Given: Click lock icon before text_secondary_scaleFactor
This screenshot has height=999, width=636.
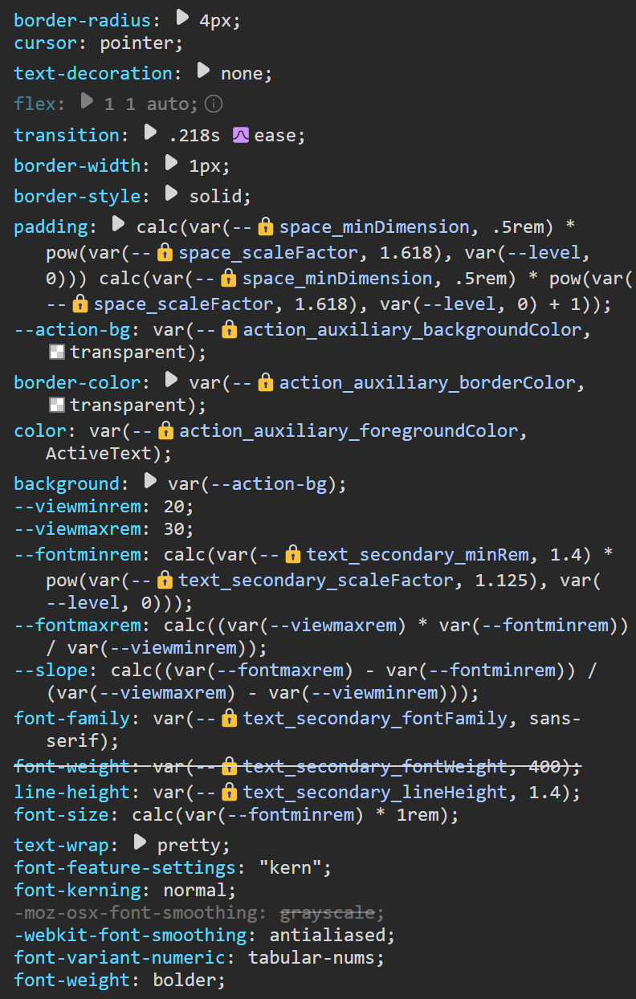Looking at the screenshot, I should [x=165, y=580].
